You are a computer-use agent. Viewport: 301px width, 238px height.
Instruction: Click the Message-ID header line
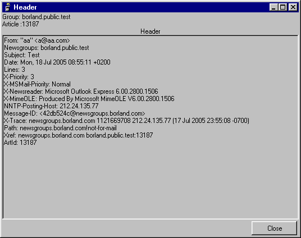(75, 113)
